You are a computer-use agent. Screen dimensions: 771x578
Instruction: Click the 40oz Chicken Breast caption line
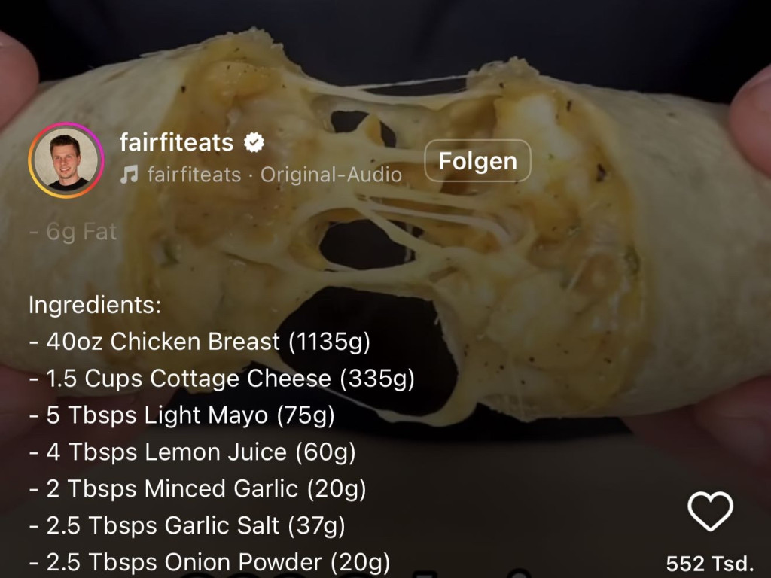tap(200, 342)
